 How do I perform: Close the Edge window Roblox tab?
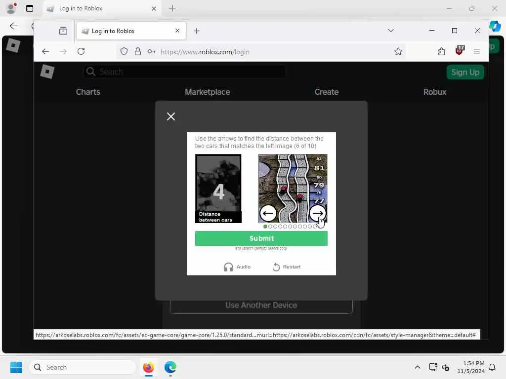(x=154, y=9)
